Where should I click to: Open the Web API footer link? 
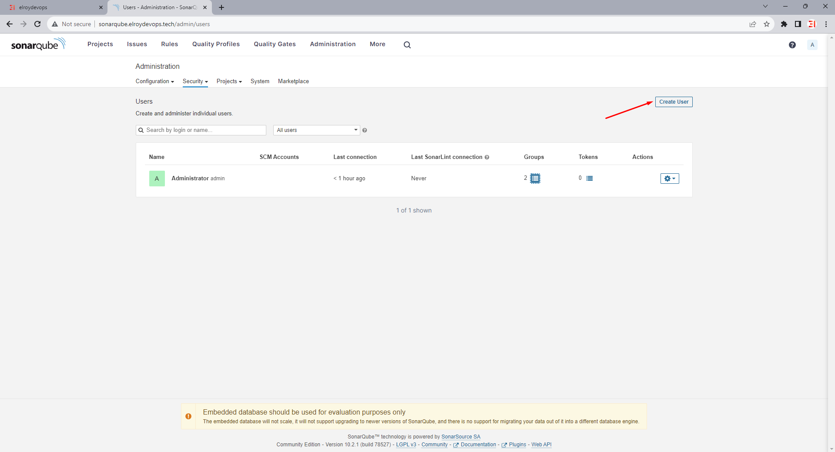click(x=541, y=445)
